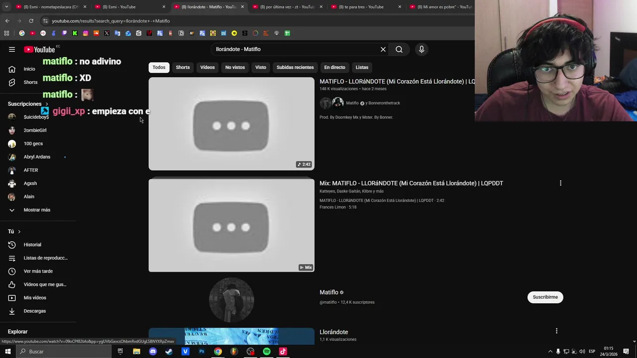
Task: Select the En directo filter chip
Action: pyautogui.click(x=334, y=67)
